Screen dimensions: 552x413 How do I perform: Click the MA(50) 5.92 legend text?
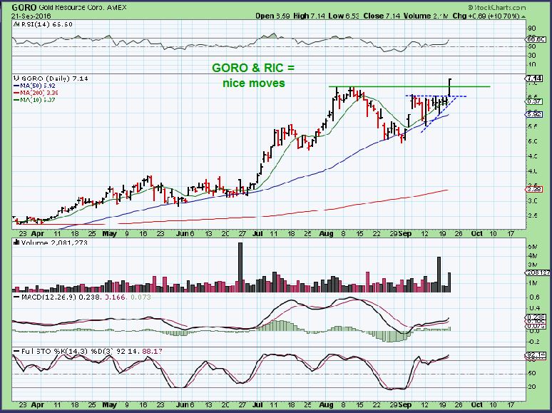[38, 86]
